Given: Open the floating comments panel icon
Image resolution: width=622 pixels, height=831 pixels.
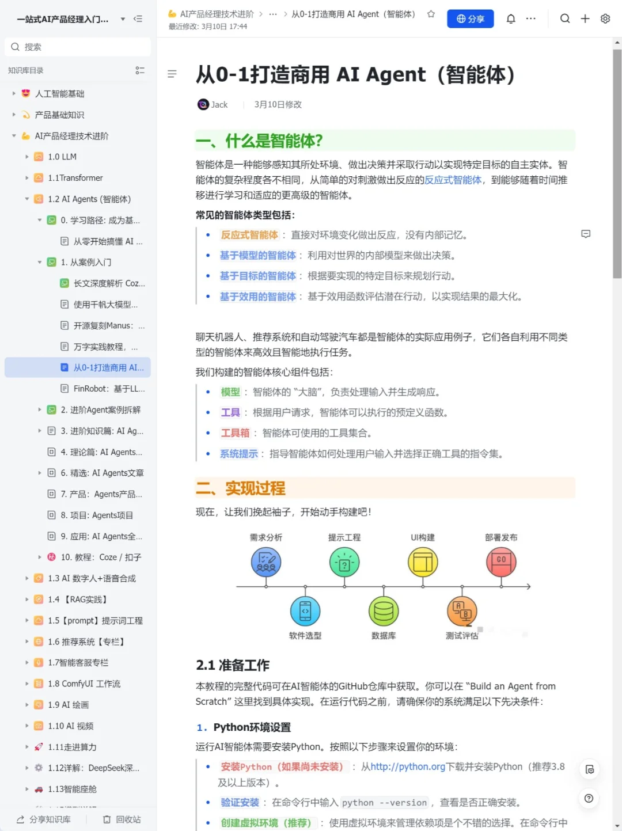Looking at the screenshot, I should point(589,769).
